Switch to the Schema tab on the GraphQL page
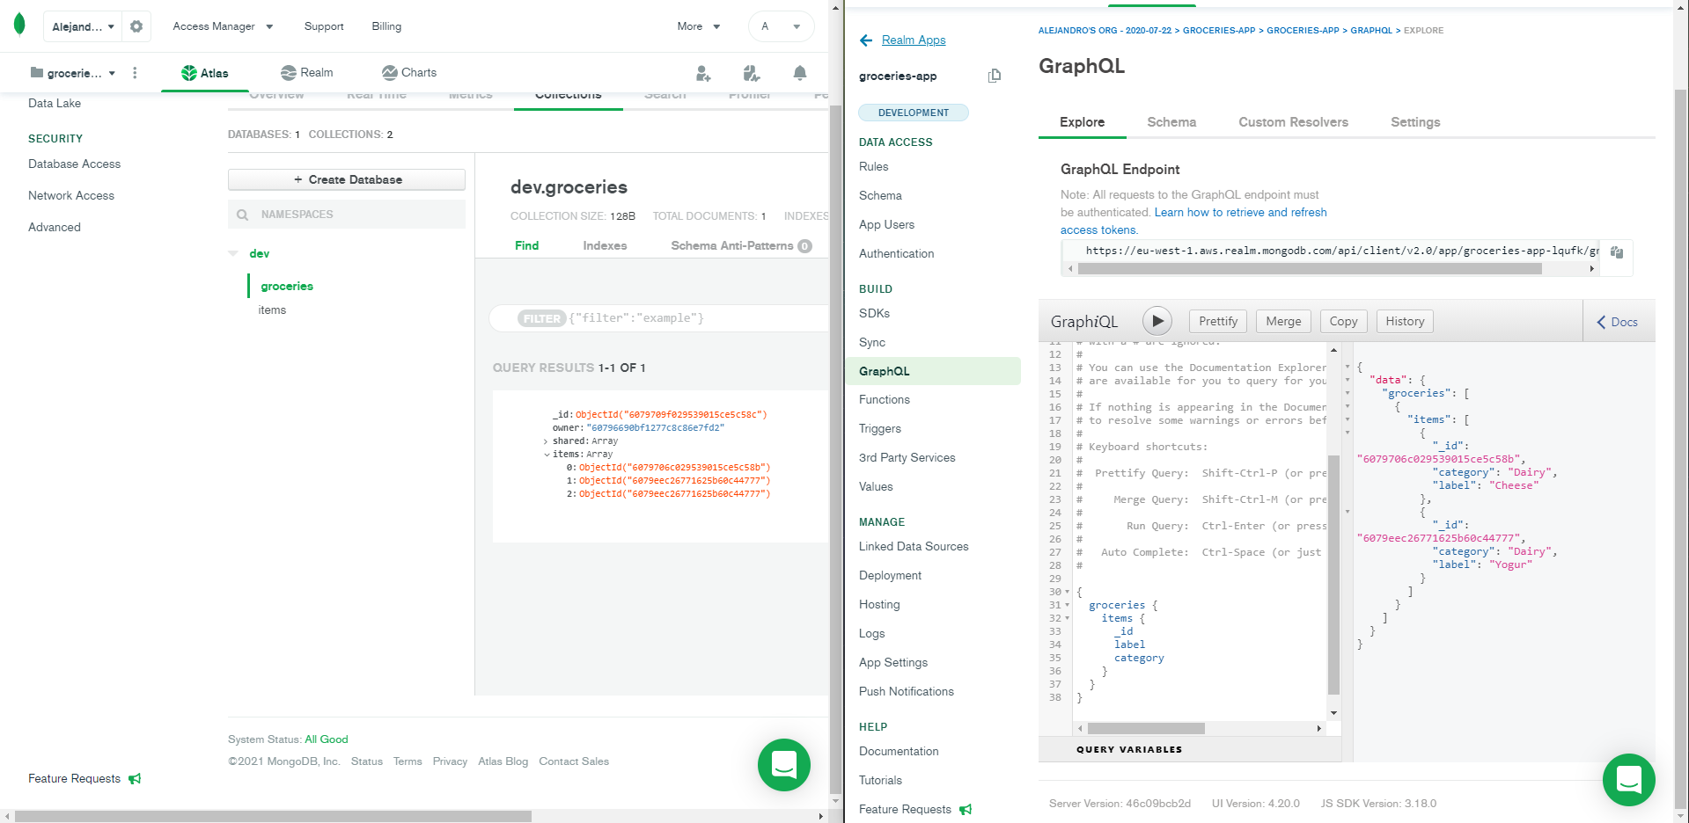 click(1171, 122)
